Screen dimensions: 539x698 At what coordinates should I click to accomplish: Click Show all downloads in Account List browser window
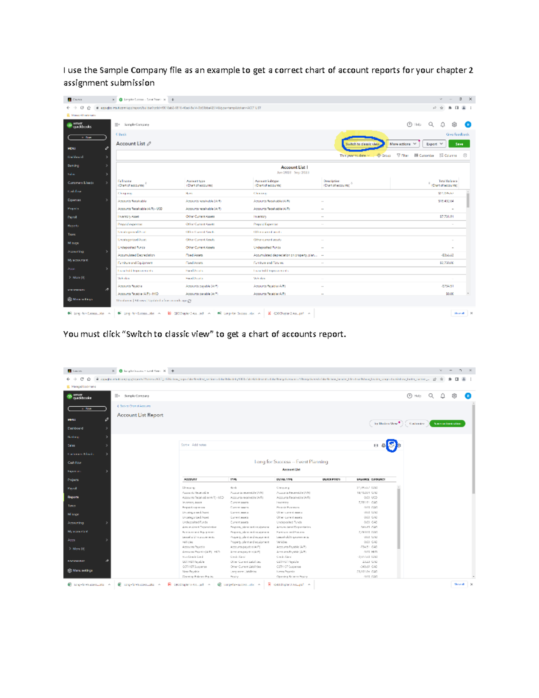point(459,313)
